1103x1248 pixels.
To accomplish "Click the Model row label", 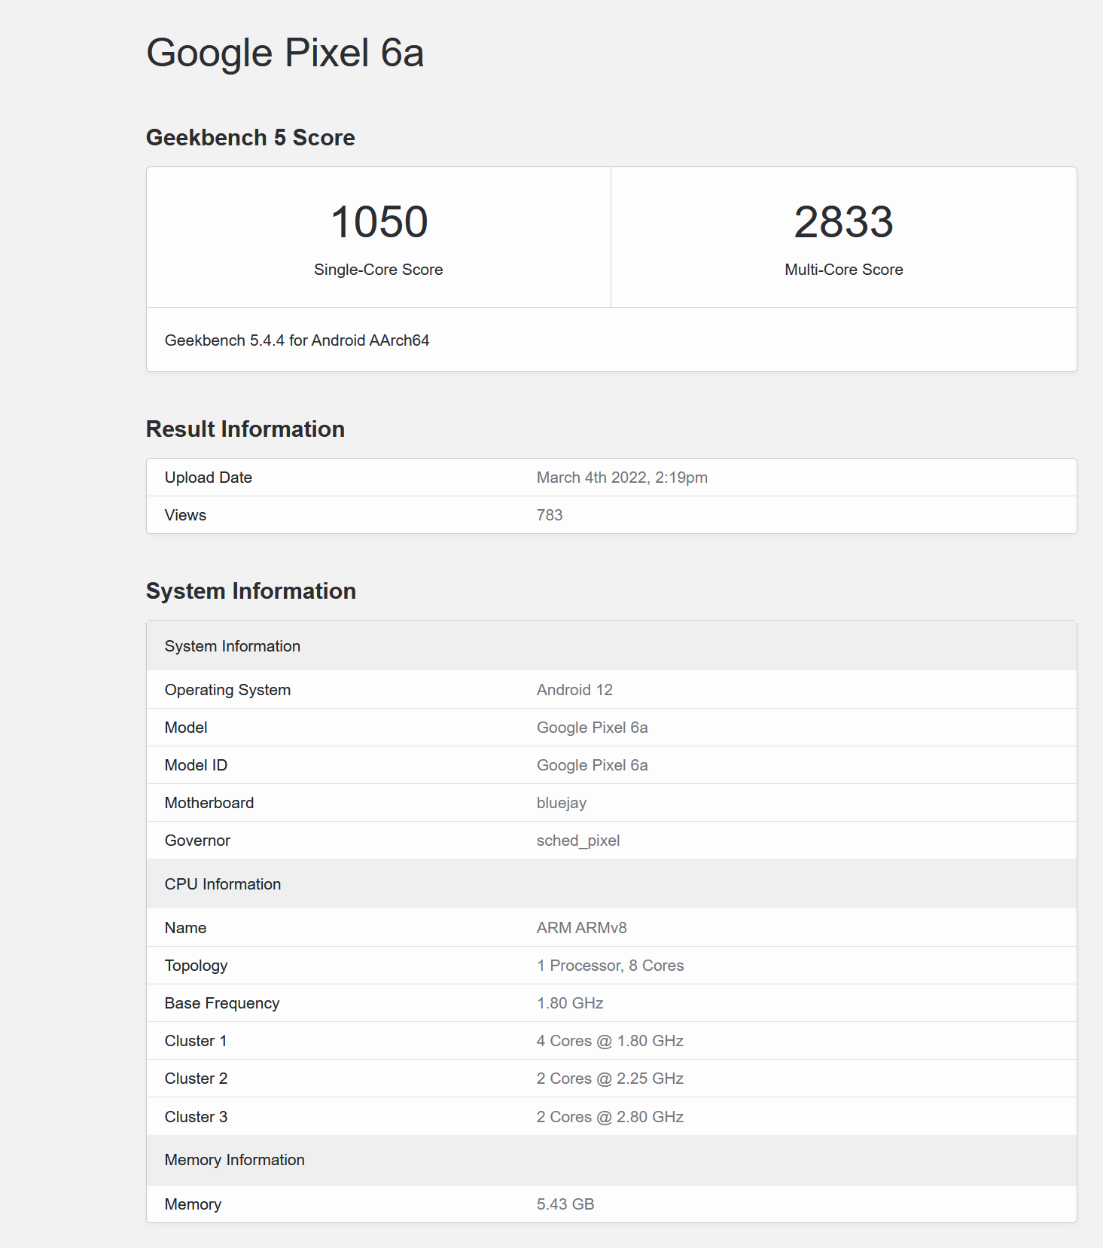I will pos(186,728).
